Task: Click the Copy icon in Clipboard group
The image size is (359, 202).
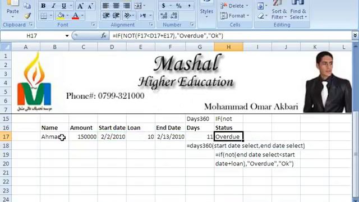Action: [27, 6]
